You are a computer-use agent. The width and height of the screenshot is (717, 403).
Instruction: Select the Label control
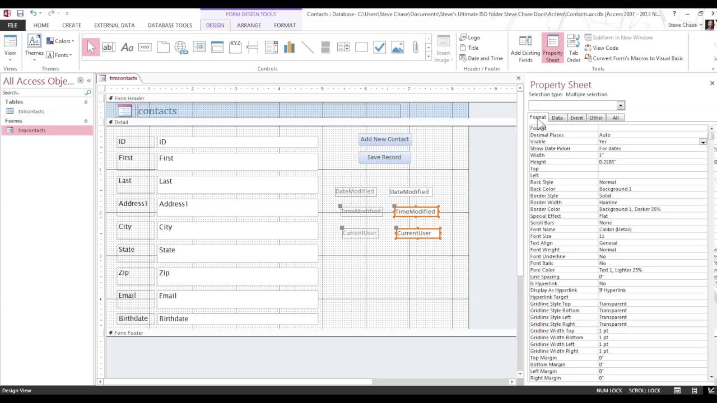pos(127,47)
